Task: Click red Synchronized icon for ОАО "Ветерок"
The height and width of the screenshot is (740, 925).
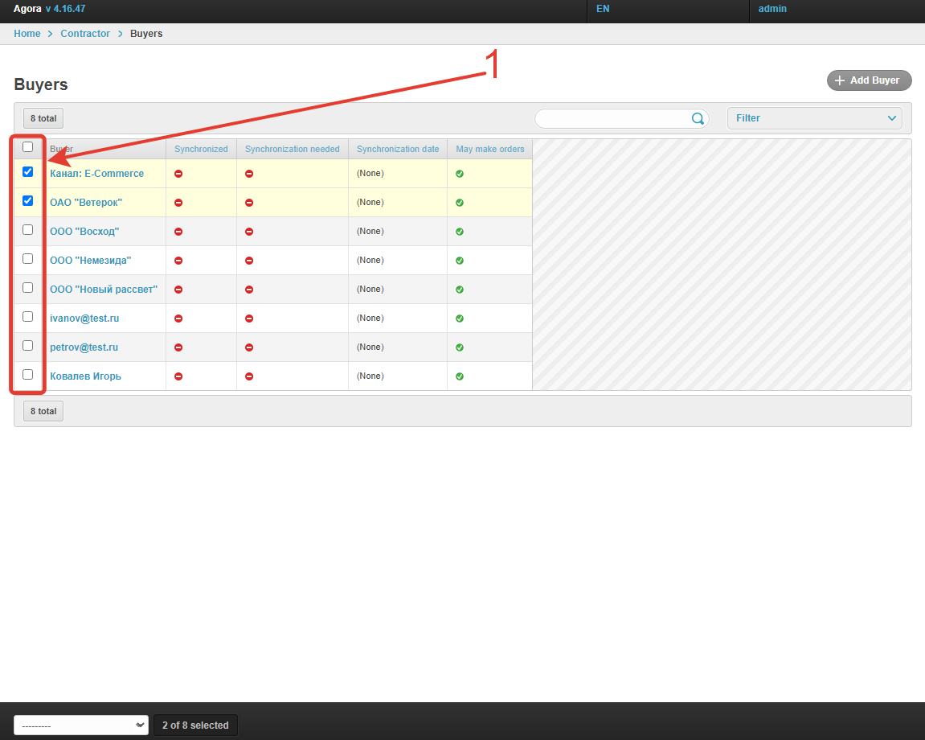Action: [x=178, y=203]
